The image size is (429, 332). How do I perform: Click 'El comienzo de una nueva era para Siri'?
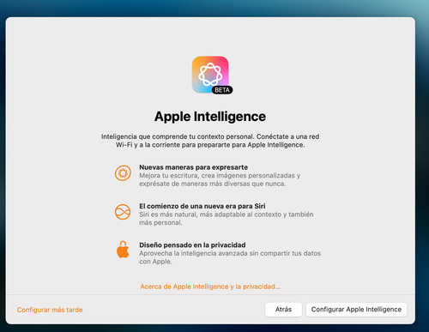(202, 206)
